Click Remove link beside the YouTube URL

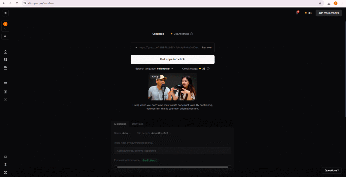[206, 48]
